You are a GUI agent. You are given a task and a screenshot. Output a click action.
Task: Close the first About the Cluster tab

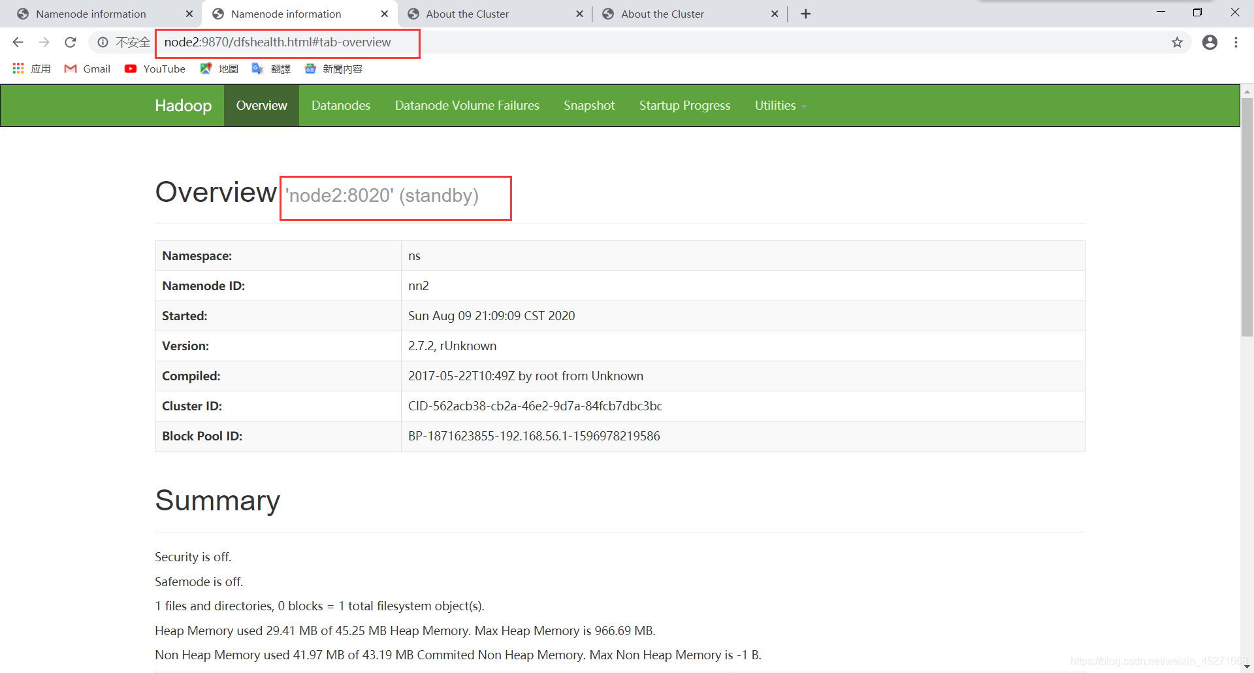pos(579,14)
